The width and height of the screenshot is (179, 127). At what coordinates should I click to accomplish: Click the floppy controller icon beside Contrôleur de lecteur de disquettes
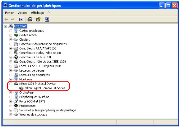pyautogui.click(x=16, y=44)
